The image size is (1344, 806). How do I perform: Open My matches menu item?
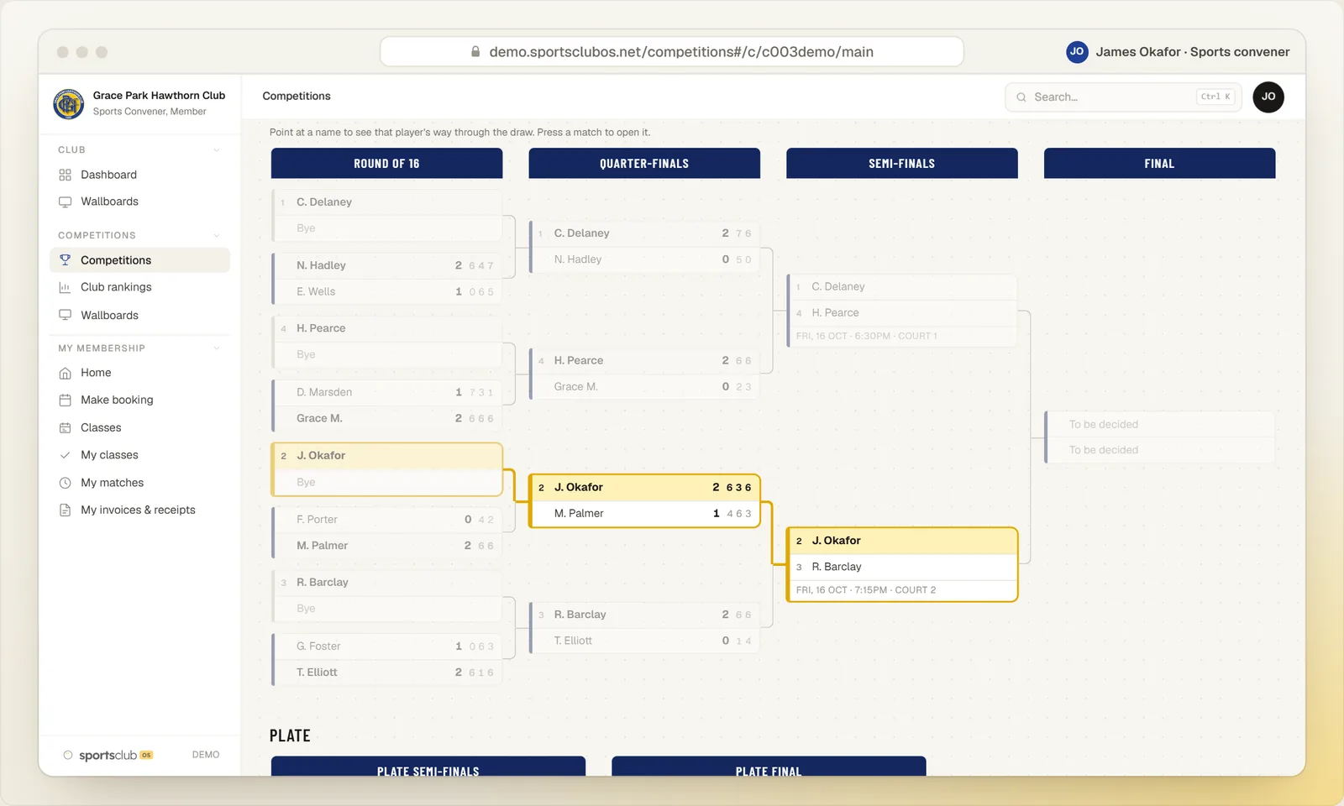tap(139, 483)
